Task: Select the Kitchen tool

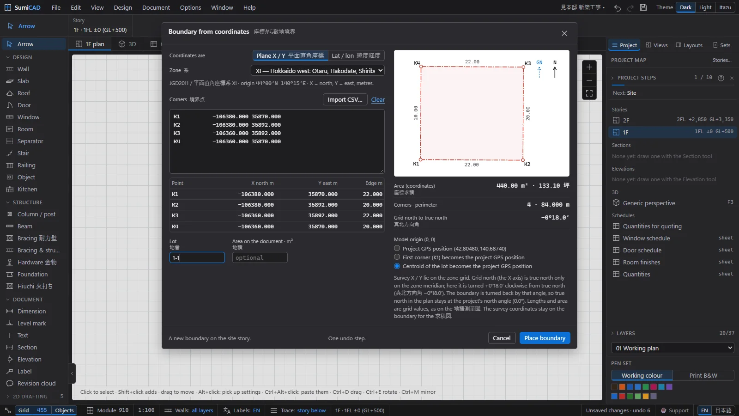Action: pyautogui.click(x=34, y=190)
